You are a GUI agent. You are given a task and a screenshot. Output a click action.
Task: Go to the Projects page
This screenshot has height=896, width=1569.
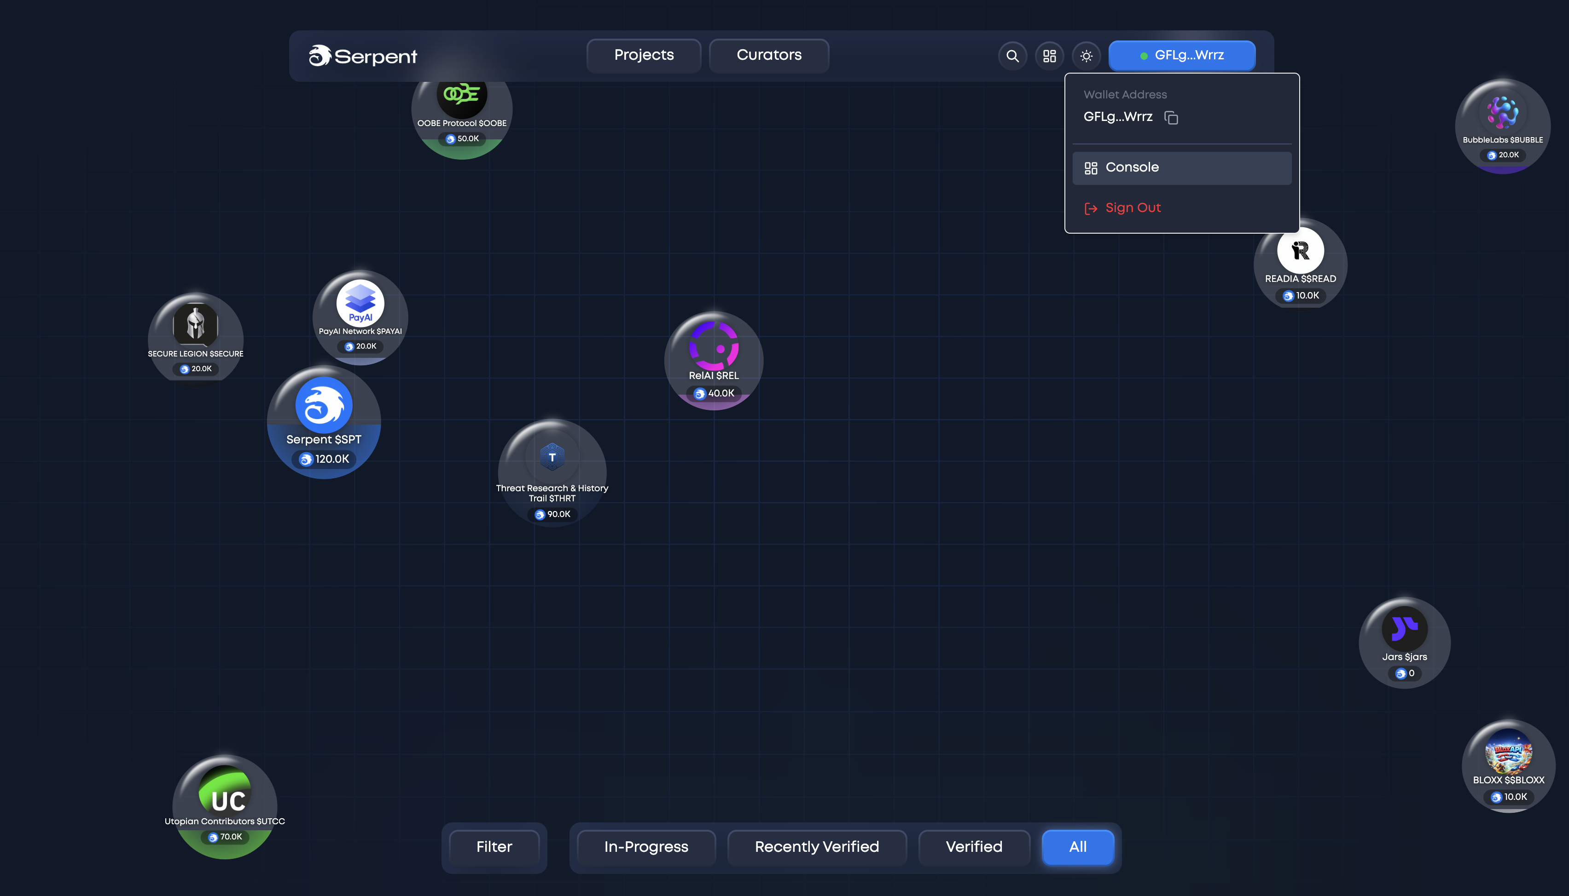(644, 55)
